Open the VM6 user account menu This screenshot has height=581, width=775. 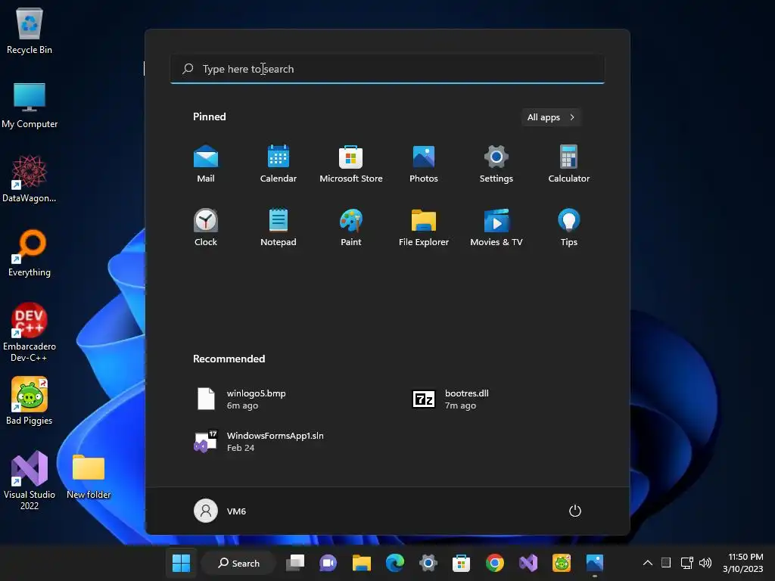tap(220, 511)
